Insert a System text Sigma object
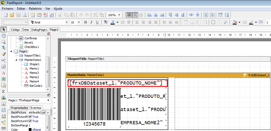Screen dimensions: 271x131 4,91
